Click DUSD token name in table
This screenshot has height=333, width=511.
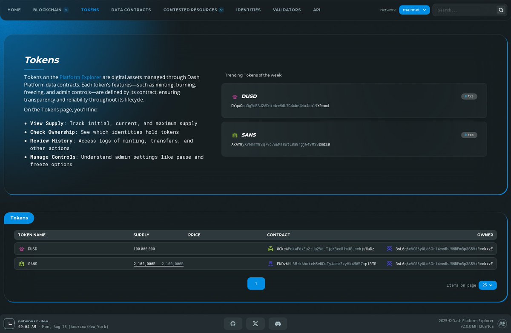[x=33, y=249]
